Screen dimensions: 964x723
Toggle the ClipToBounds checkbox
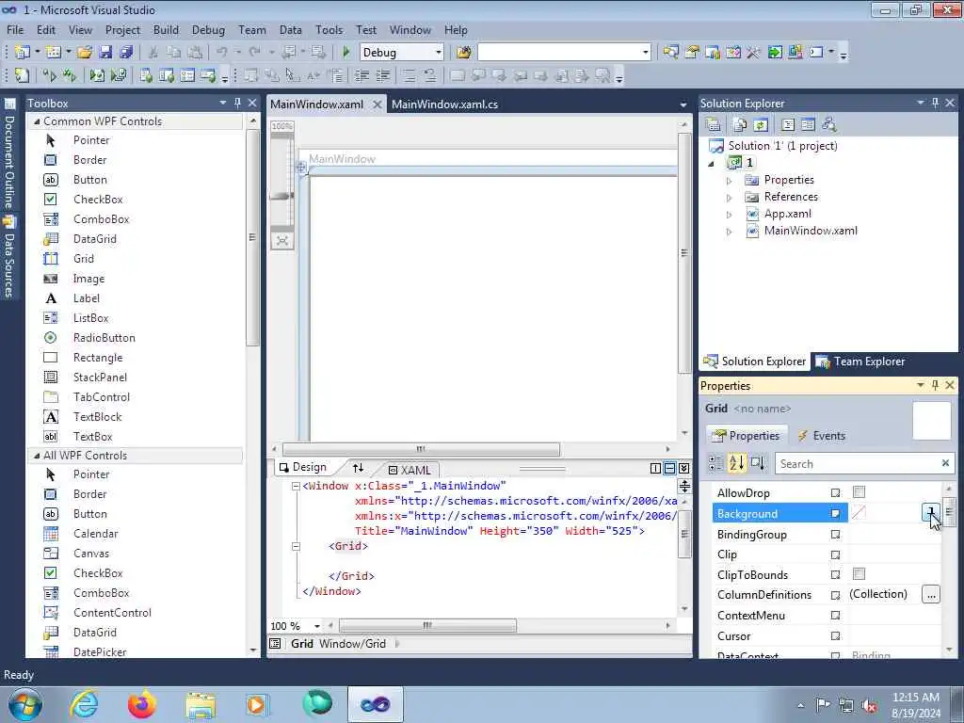pyautogui.click(x=859, y=573)
